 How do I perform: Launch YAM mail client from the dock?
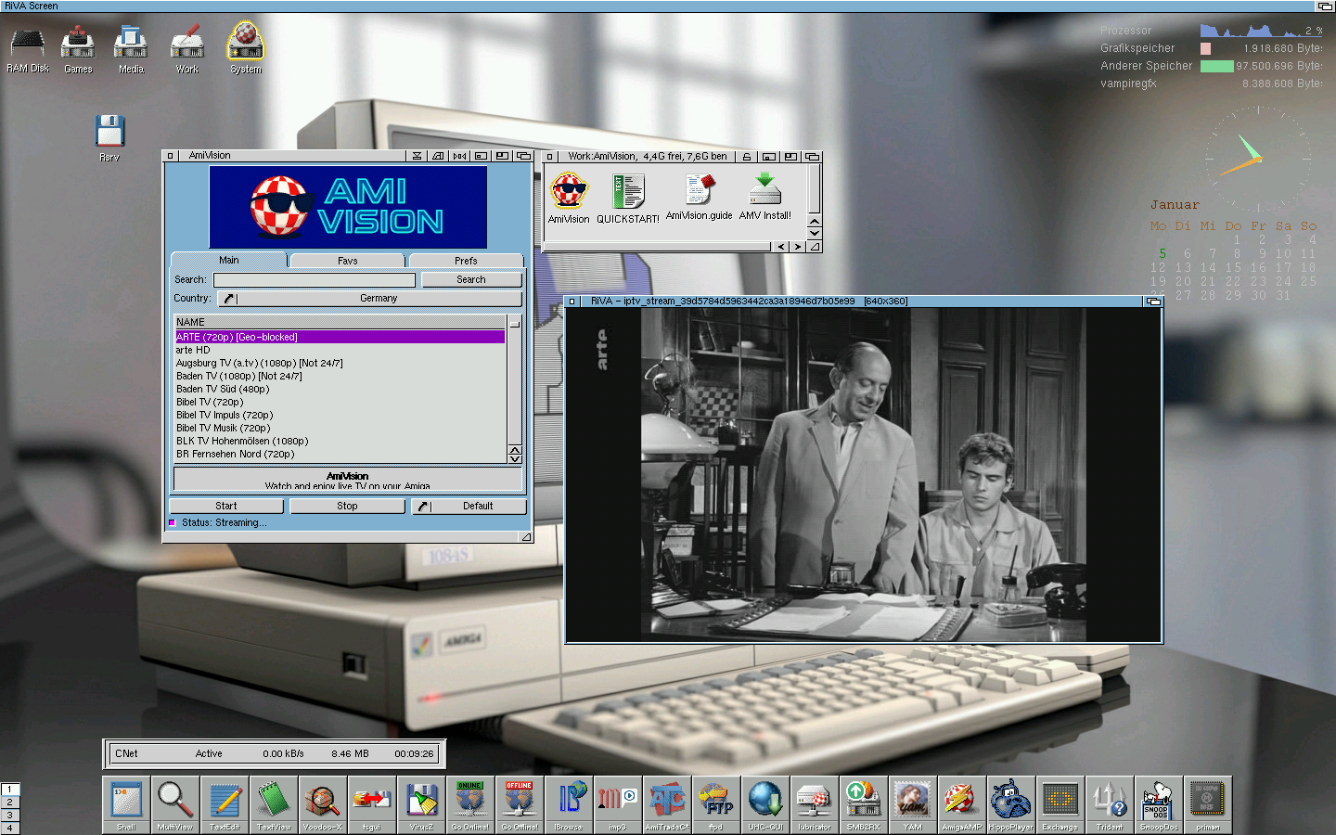913,804
